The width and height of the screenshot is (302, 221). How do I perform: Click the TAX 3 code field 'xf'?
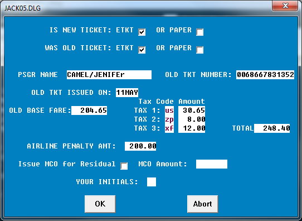[169, 128]
